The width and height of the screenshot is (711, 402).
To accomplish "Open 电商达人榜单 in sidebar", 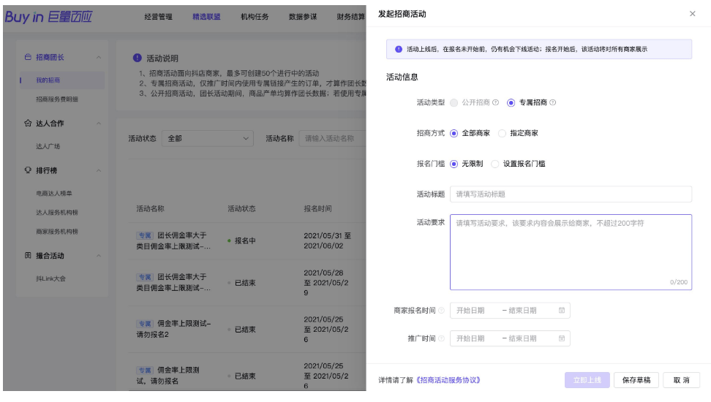I will coord(54,194).
